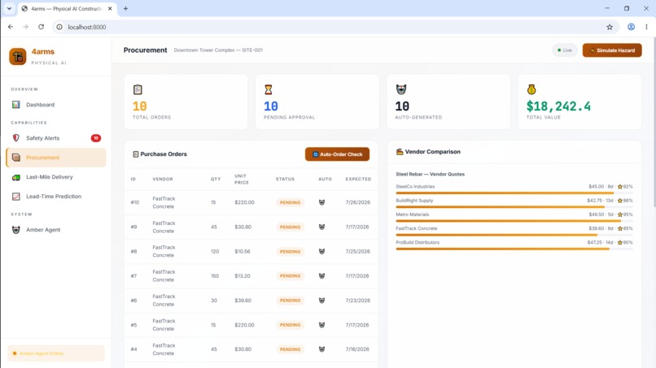
Task: Click the PENDING status of order #6
Action: (290, 301)
